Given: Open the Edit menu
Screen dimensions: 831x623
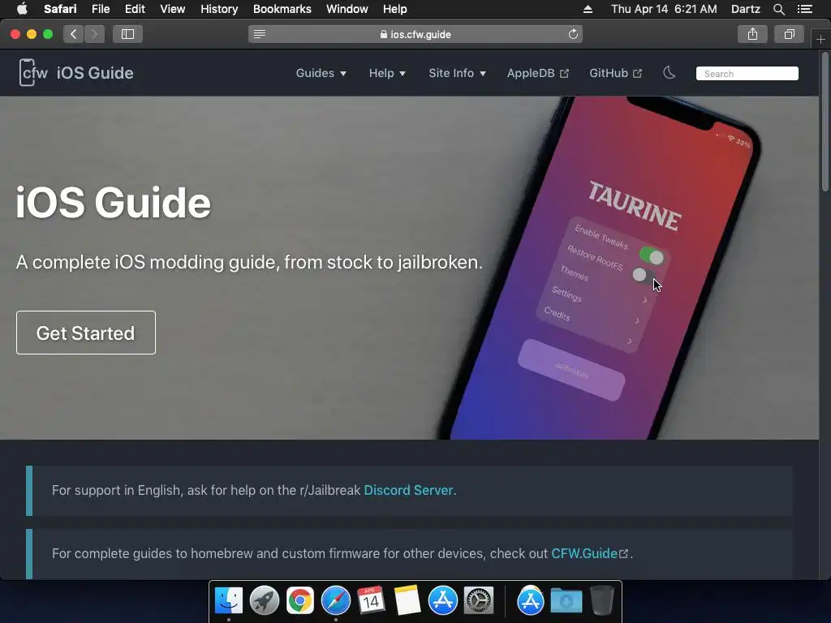Looking at the screenshot, I should tap(136, 9).
